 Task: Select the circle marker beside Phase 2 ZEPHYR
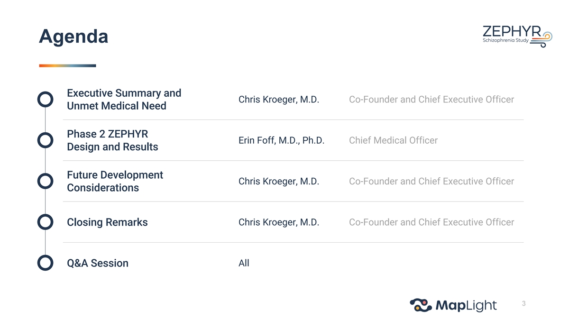[x=45, y=140]
